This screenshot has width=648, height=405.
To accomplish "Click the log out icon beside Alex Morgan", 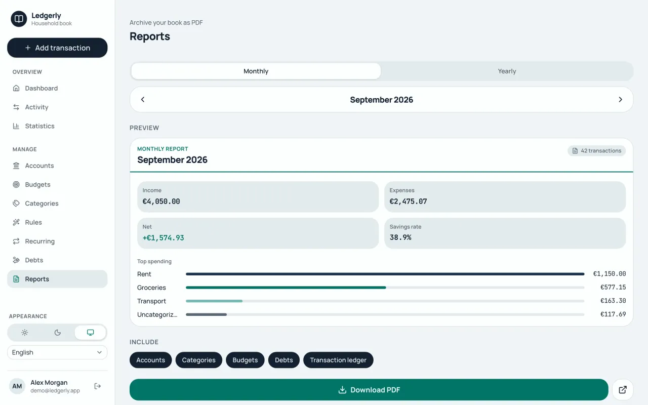I will (98, 386).
